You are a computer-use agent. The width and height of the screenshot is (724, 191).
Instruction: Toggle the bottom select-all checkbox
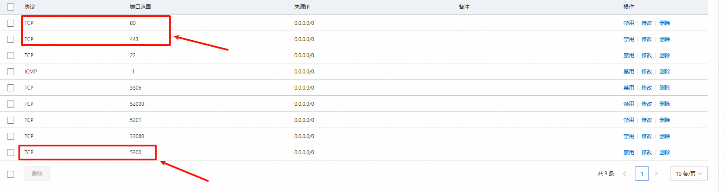click(11, 174)
